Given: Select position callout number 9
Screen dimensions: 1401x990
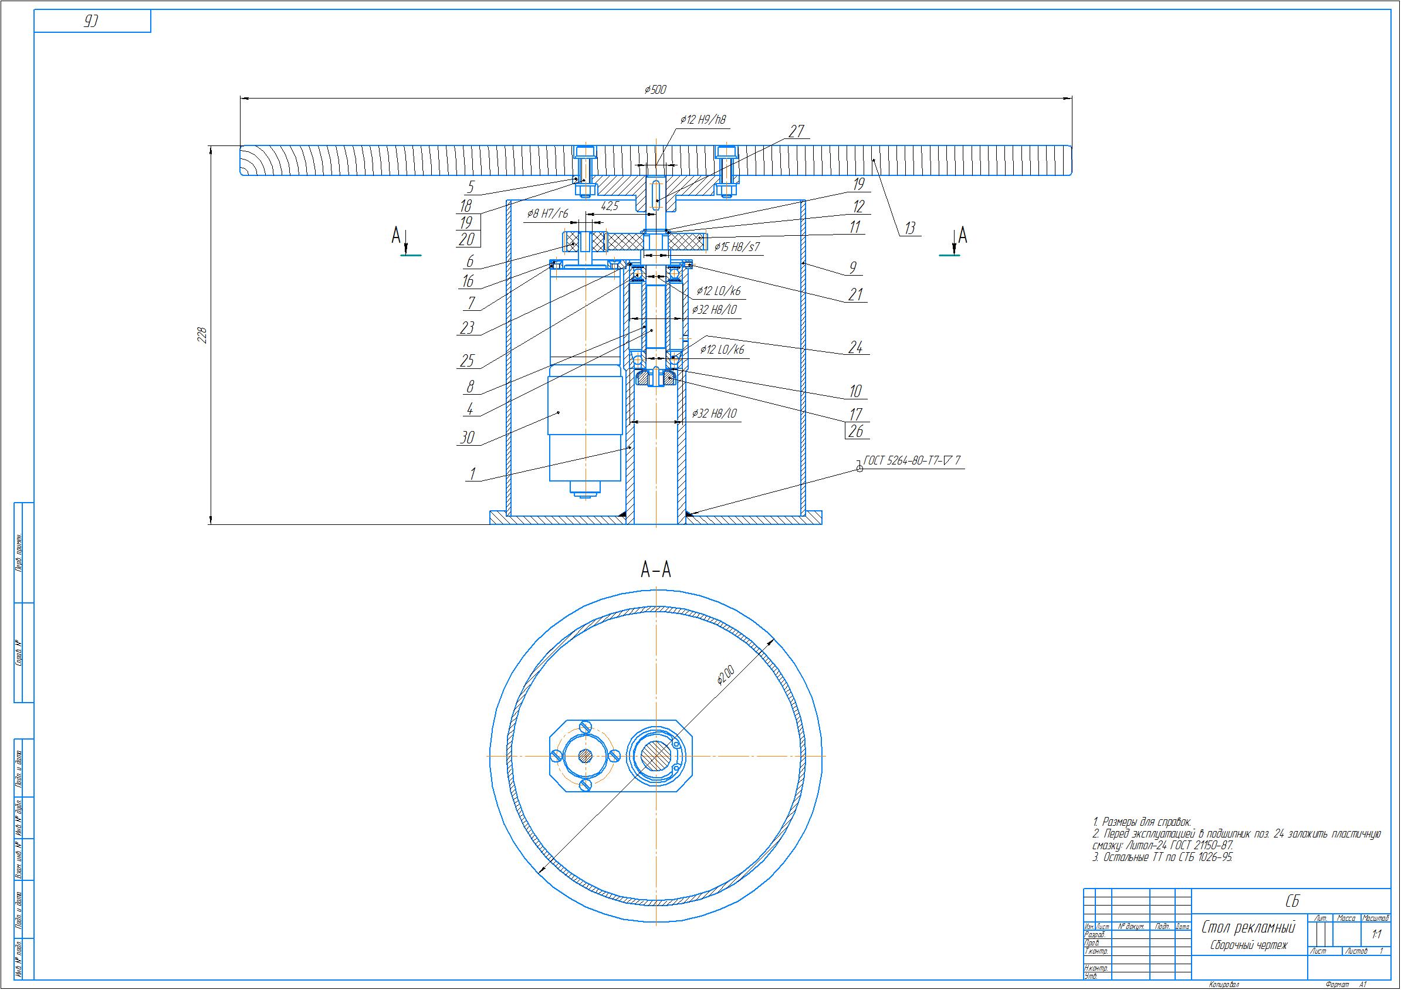Looking at the screenshot, I should (x=853, y=267).
